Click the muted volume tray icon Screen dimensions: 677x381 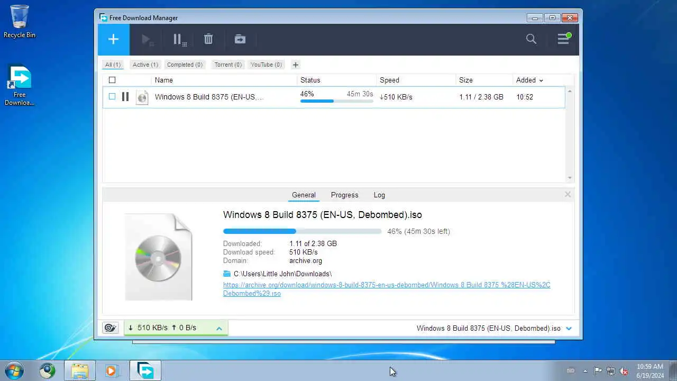pyautogui.click(x=624, y=371)
